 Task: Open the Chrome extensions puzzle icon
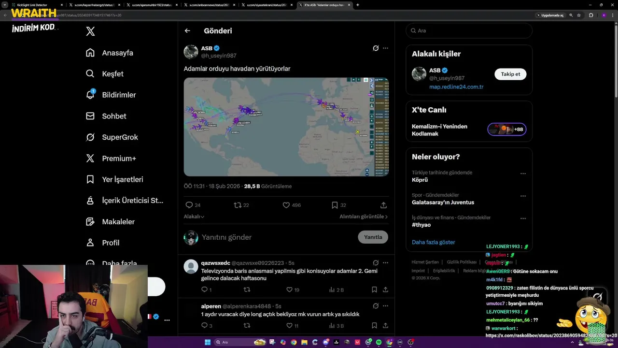591,15
